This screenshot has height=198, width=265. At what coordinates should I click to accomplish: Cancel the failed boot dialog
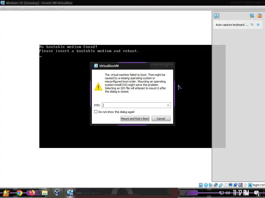pos(161,119)
